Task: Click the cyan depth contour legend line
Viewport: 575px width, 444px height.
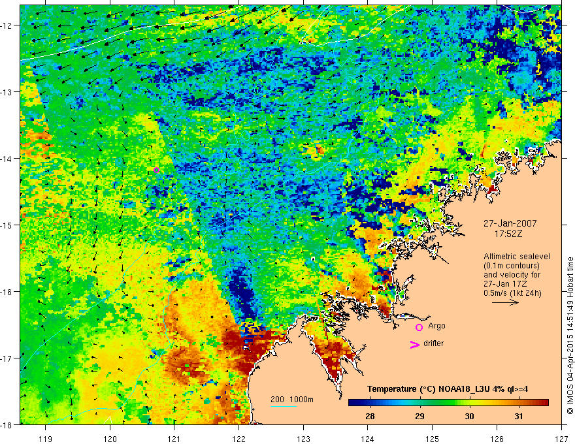Action: [x=284, y=406]
